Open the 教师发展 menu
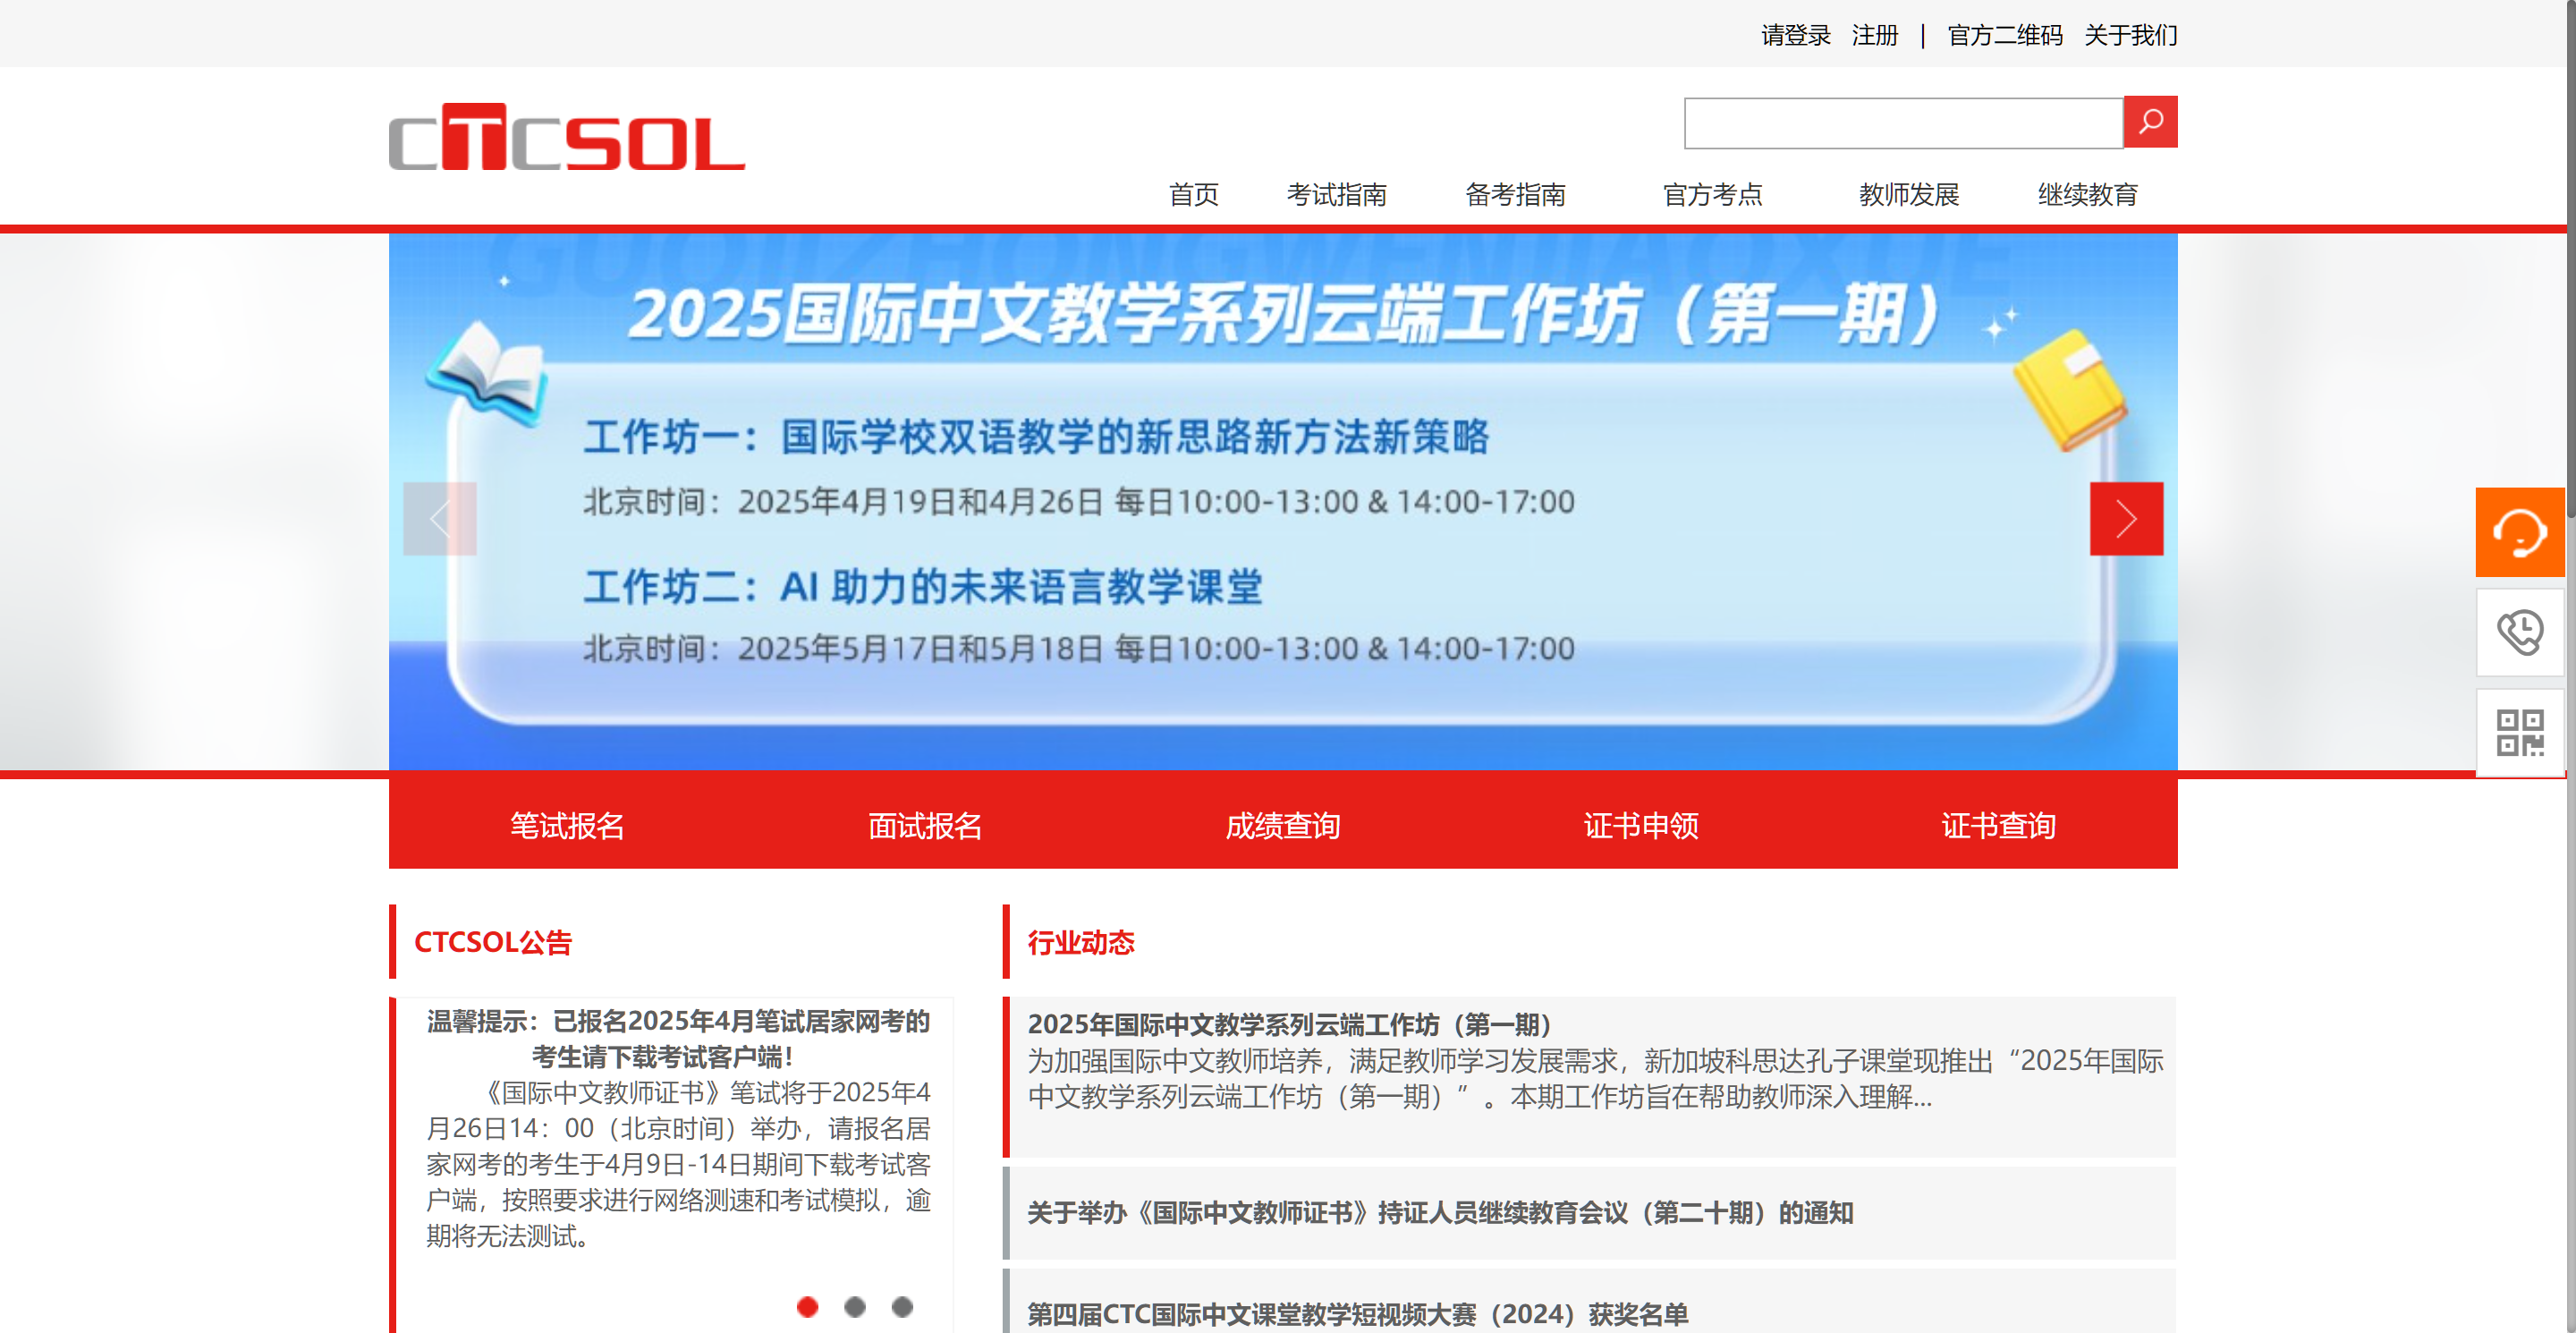 [x=1909, y=194]
